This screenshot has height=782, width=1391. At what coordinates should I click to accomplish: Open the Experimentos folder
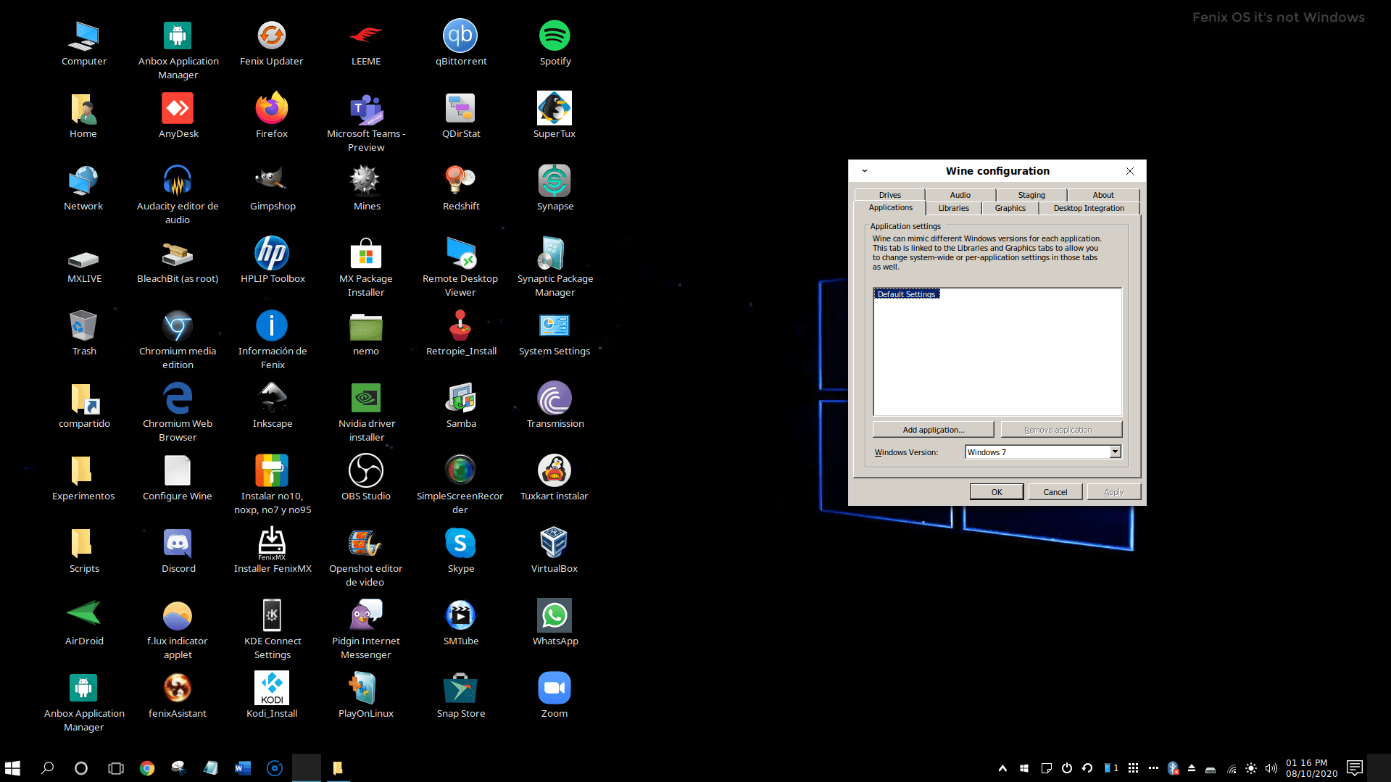pyautogui.click(x=83, y=470)
